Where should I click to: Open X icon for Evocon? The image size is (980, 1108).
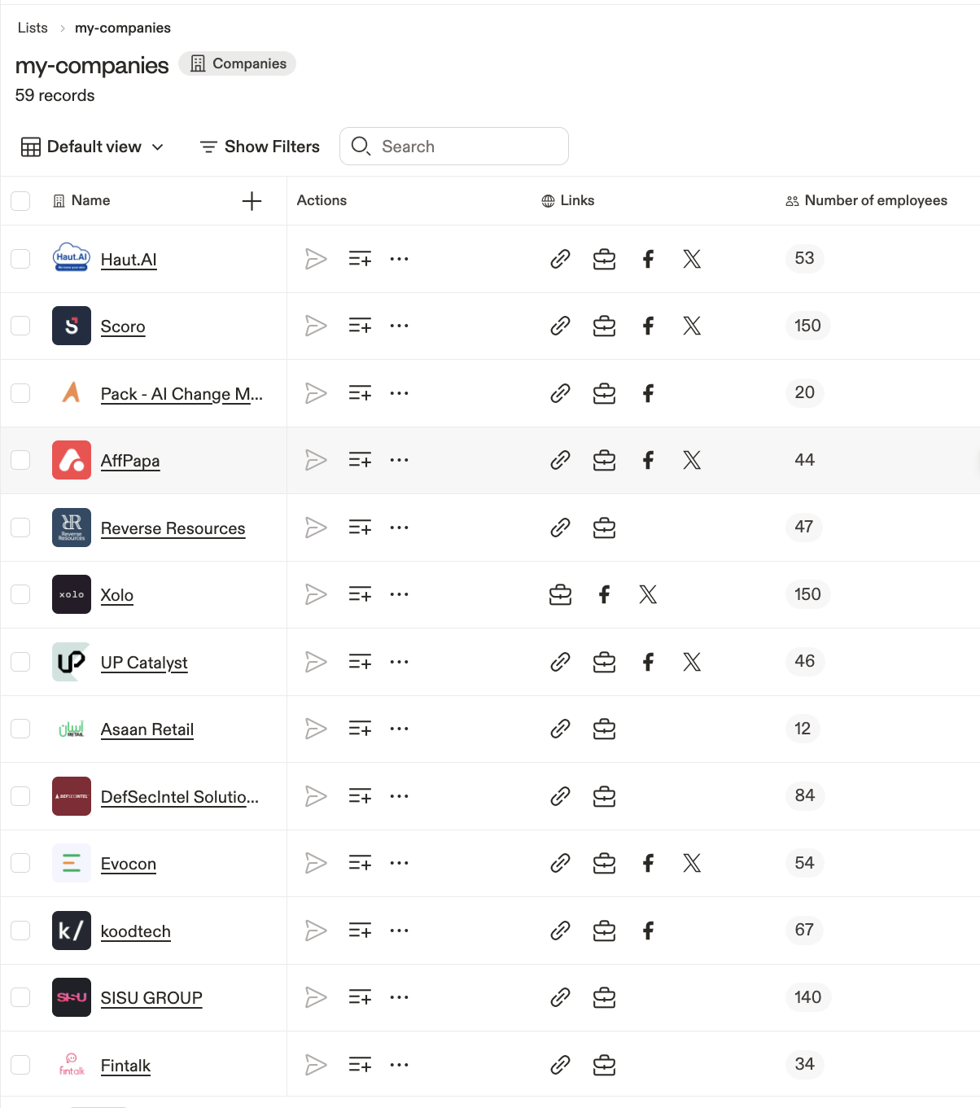[692, 863]
